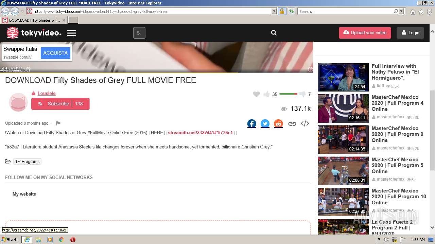Click Upload your video button

[365, 33]
